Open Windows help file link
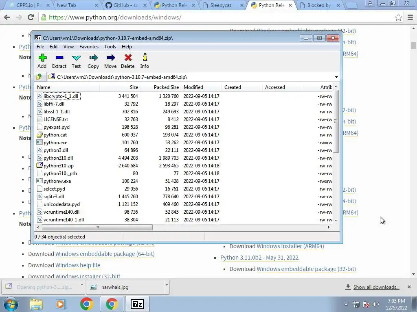 (x=78, y=265)
